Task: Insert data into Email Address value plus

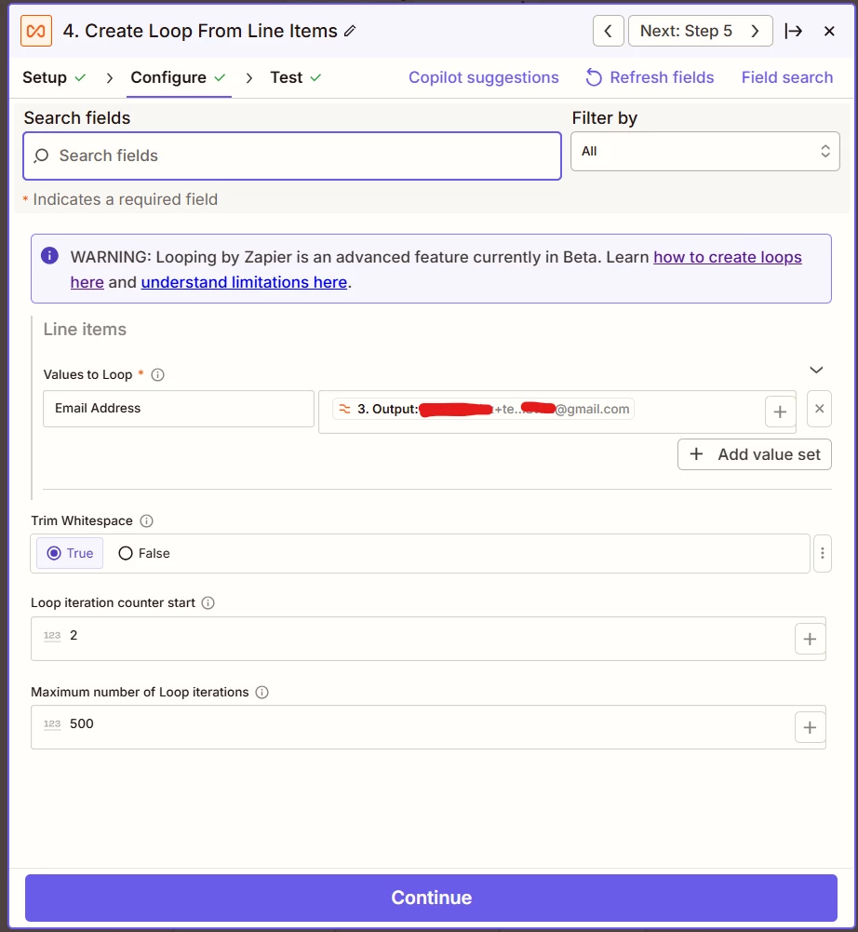Action: click(780, 412)
